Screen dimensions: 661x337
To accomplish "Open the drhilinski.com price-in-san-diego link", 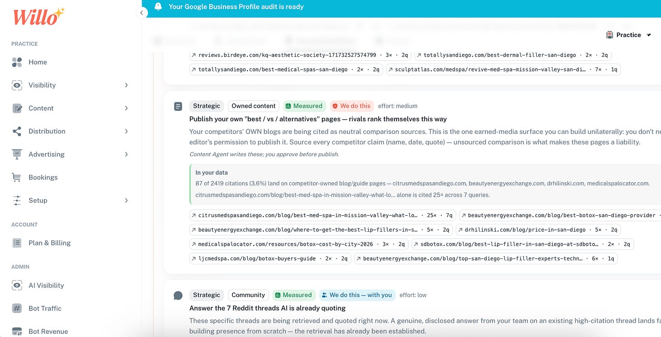I will (x=538, y=230).
